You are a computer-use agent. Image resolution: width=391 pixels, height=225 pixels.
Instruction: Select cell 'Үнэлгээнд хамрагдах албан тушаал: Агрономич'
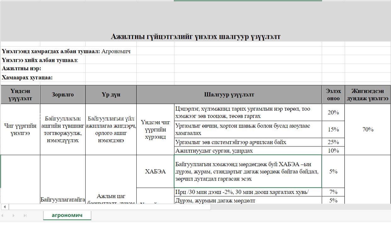pos(66,51)
